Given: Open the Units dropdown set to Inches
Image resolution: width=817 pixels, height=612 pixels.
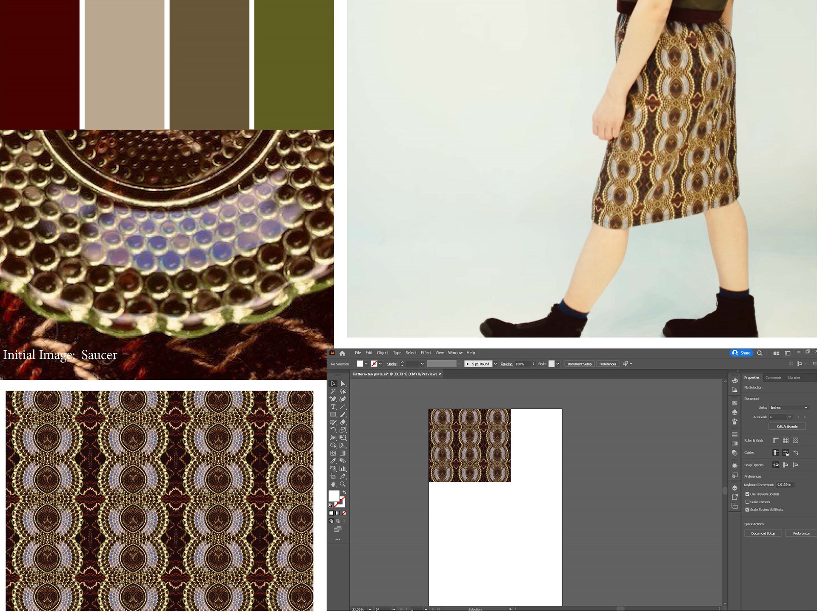Looking at the screenshot, I should [789, 408].
